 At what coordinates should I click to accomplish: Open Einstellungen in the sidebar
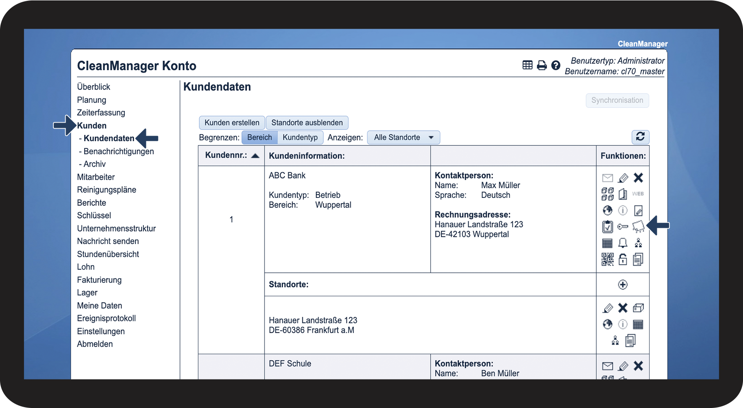pos(101,331)
